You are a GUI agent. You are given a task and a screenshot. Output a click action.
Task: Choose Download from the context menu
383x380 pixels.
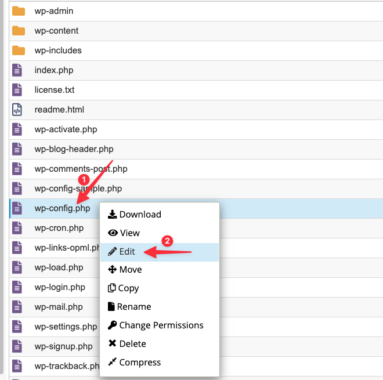(x=160, y=215)
